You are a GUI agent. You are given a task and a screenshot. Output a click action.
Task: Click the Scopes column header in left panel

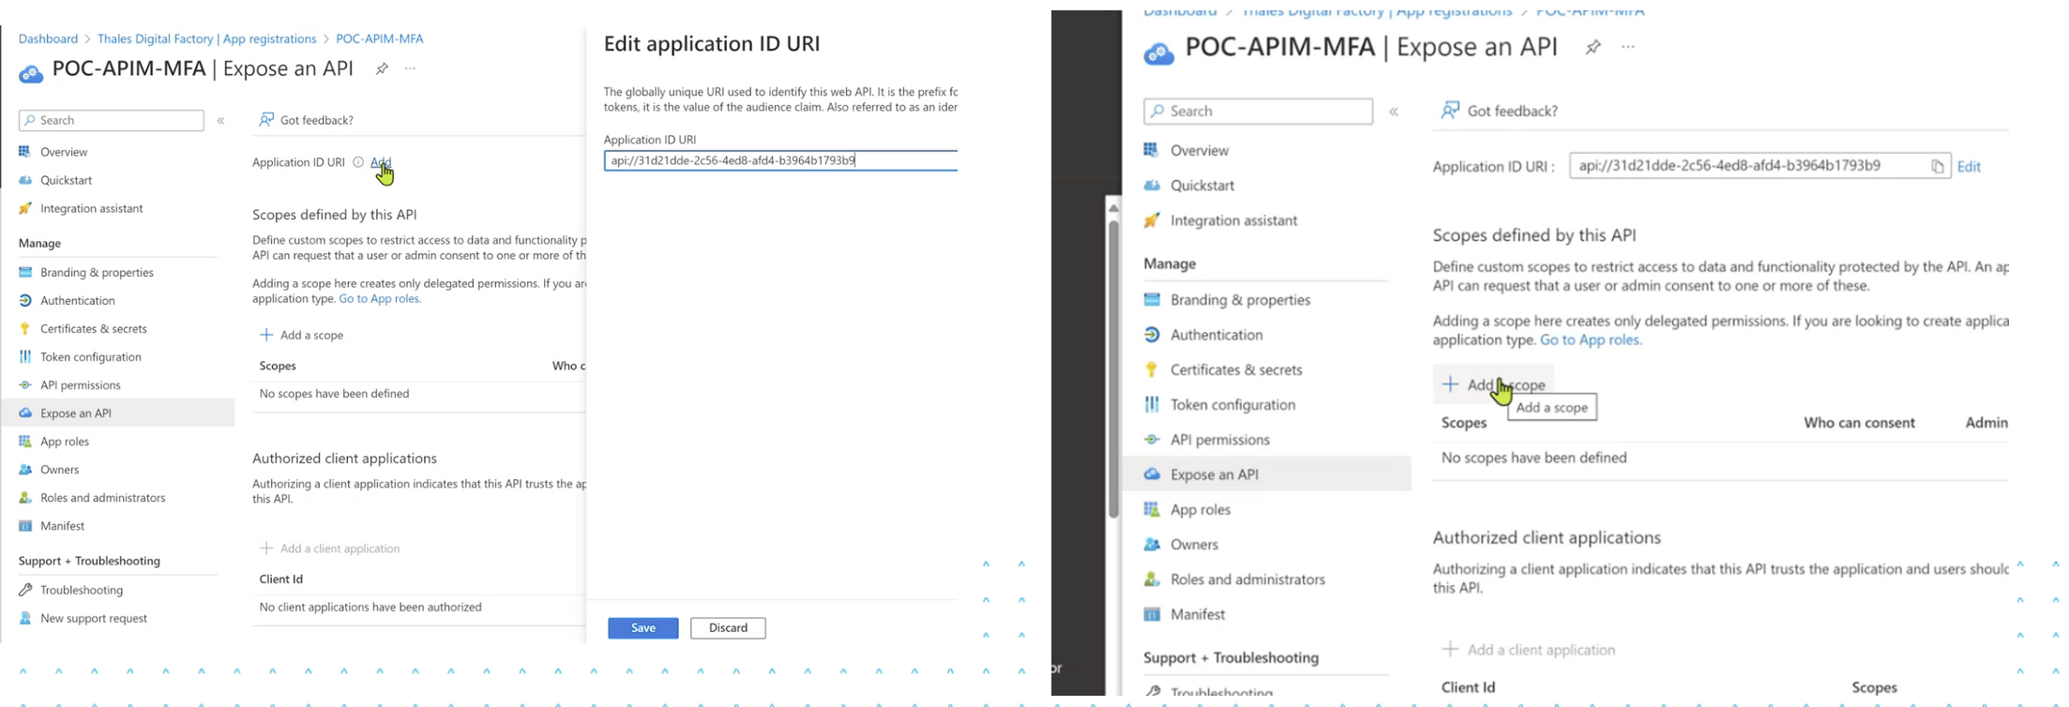278,366
